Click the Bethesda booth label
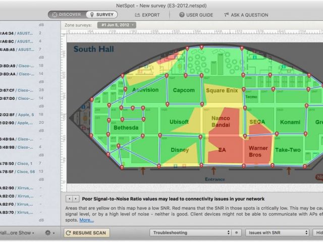The width and height of the screenshot is (323, 242). [x=126, y=128]
